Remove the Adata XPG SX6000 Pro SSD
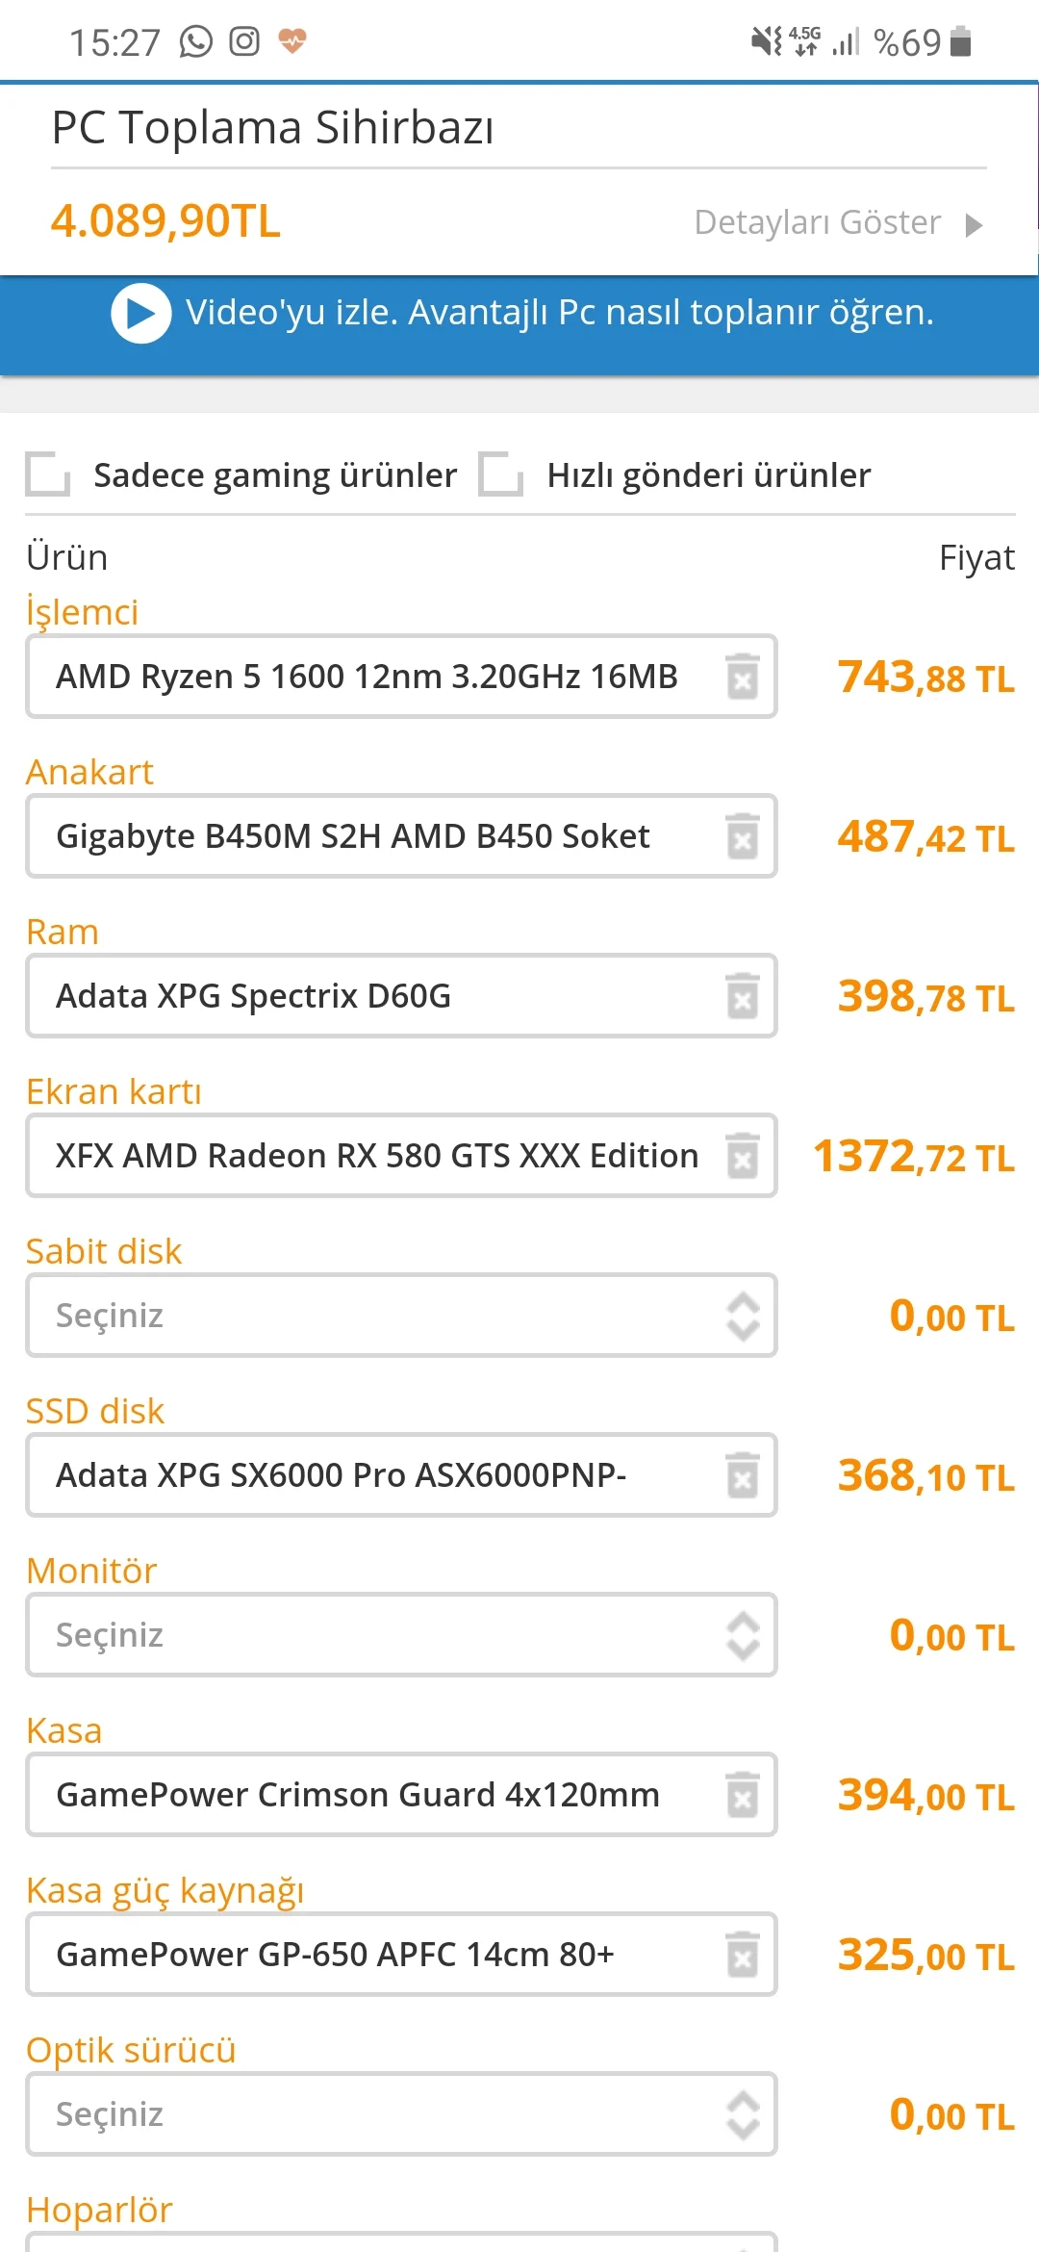Viewport: 1039px width, 2252px height. [742, 1475]
